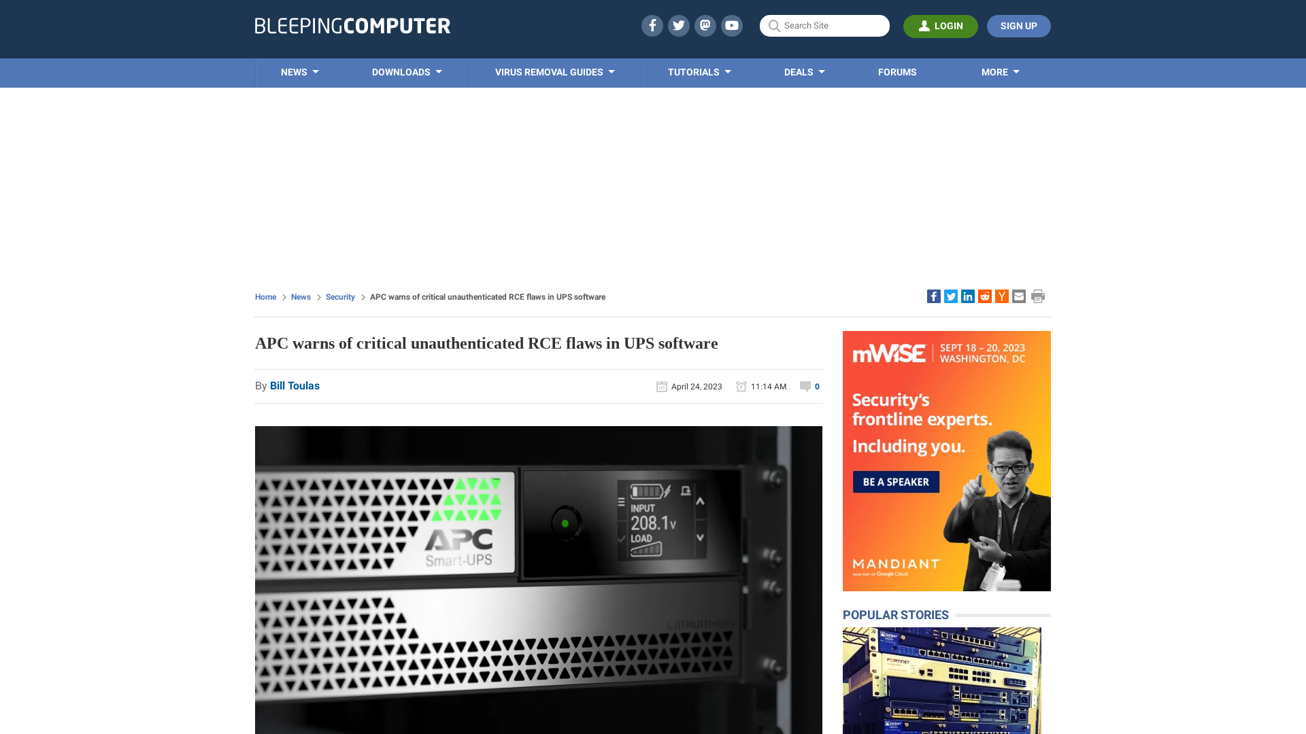This screenshot has height=734, width=1306.
Task: Click the LinkedIn share icon
Action: (967, 296)
